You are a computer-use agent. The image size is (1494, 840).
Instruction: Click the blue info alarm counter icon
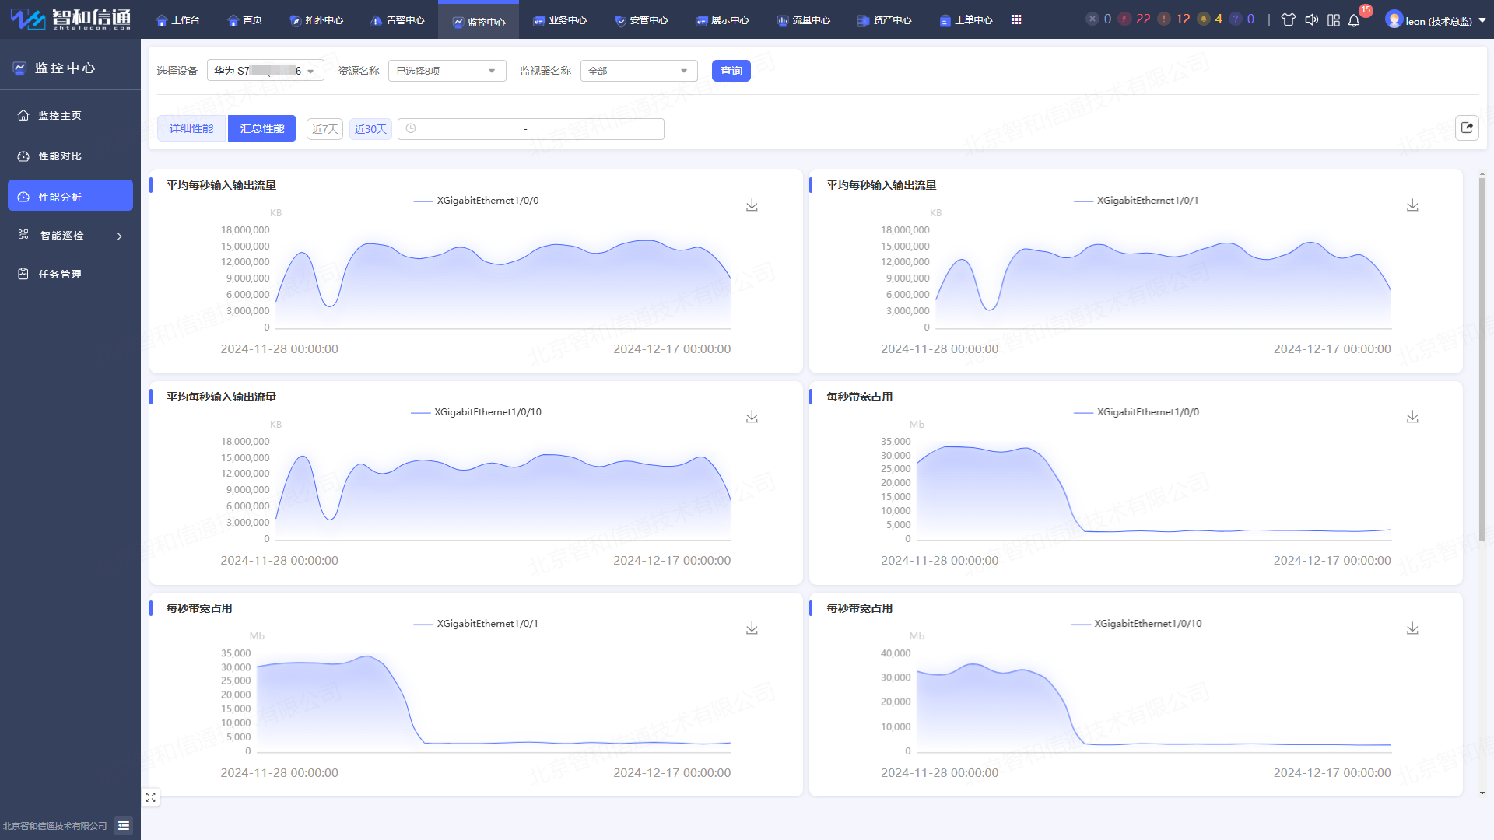click(x=1236, y=19)
